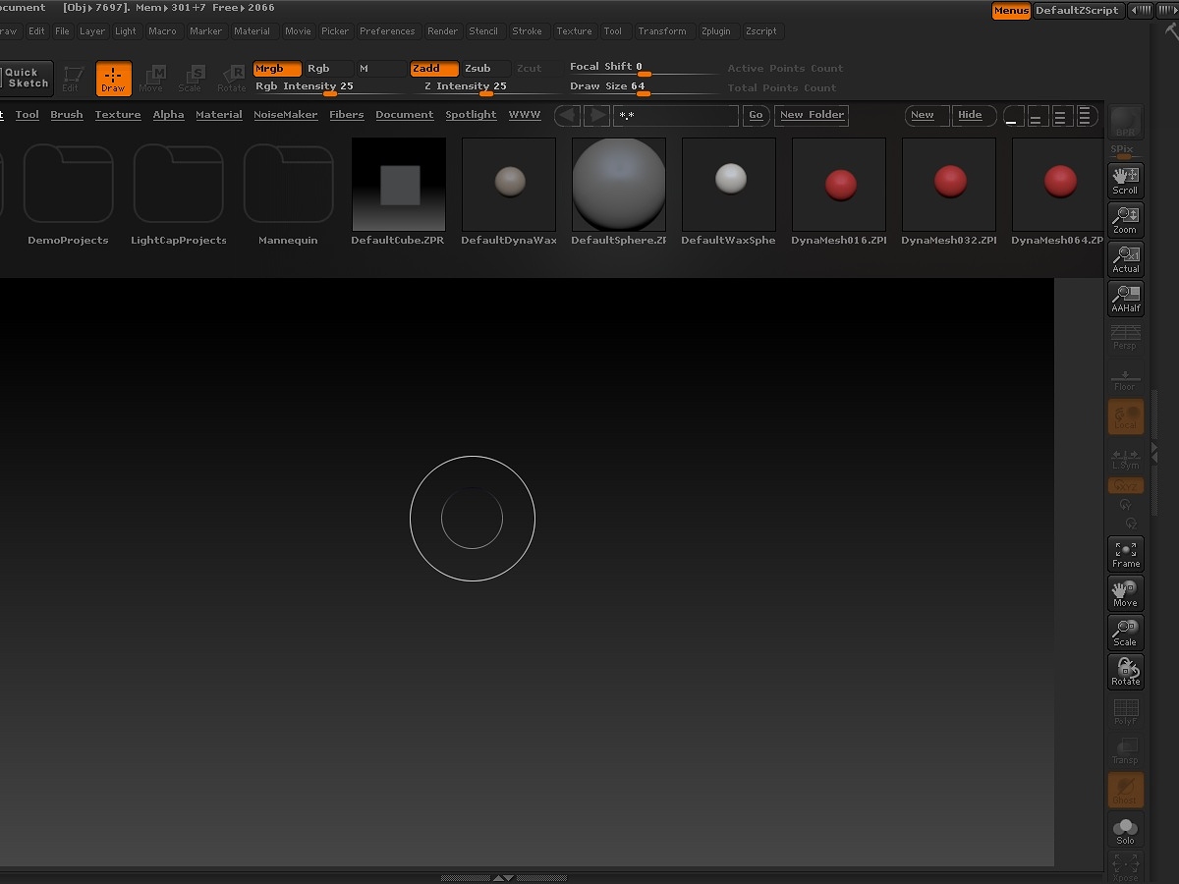
Task: Toggle Local transformations button
Action: (x=1125, y=416)
